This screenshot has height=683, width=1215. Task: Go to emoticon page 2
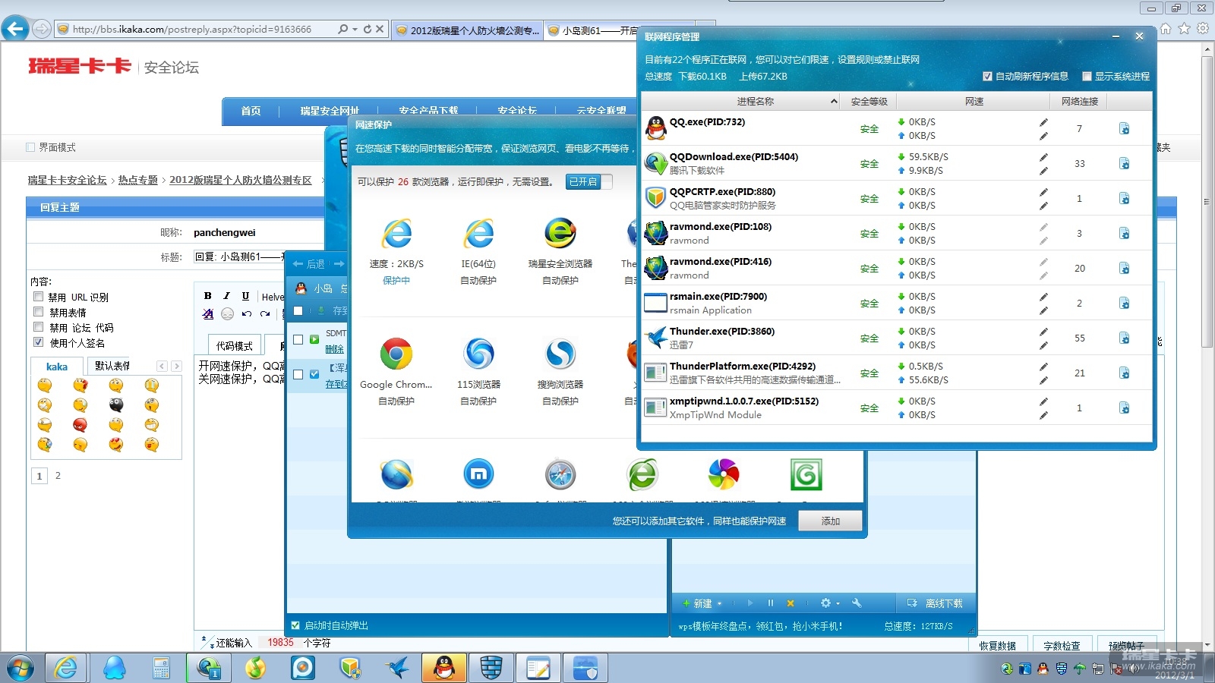[58, 476]
